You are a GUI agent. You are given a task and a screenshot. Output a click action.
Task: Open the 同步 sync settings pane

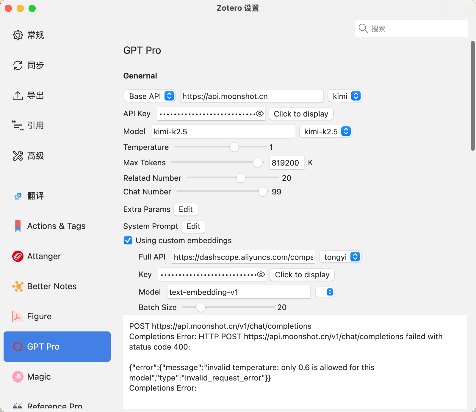pos(57,65)
